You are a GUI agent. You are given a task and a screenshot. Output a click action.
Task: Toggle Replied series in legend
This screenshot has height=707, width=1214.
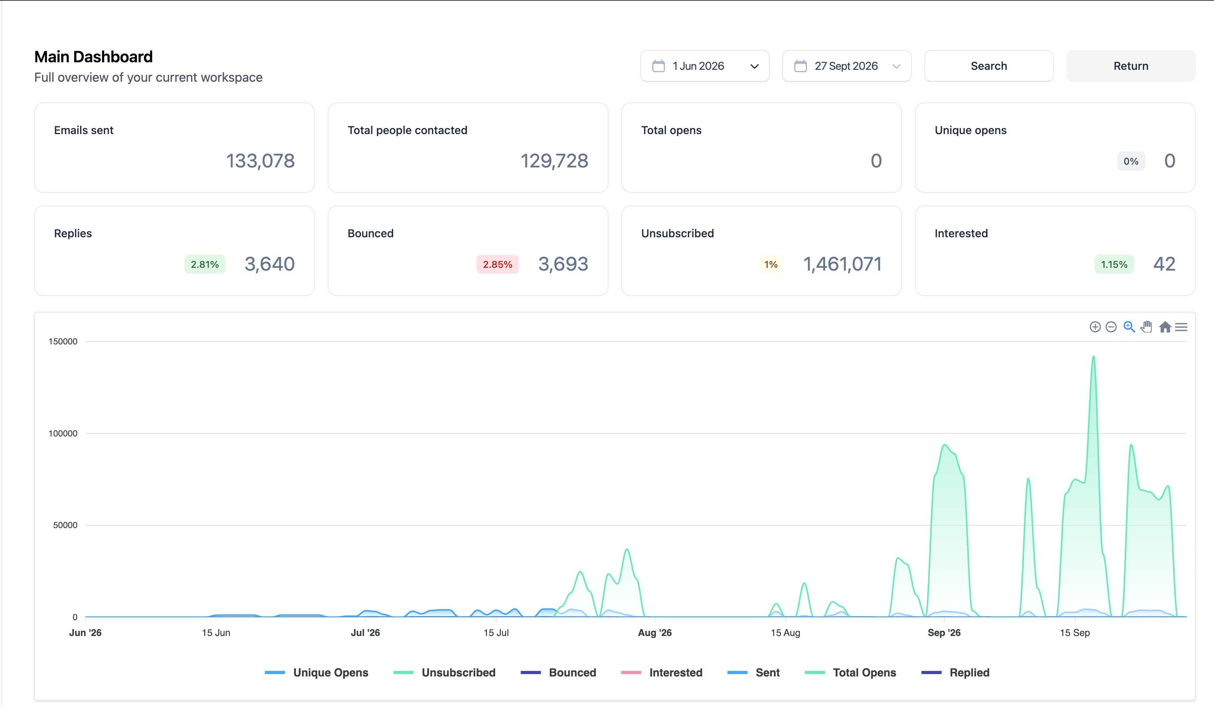(955, 672)
